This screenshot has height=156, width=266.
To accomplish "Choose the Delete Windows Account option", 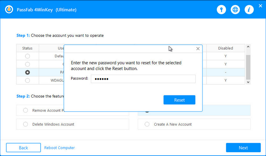I will 26,124.
